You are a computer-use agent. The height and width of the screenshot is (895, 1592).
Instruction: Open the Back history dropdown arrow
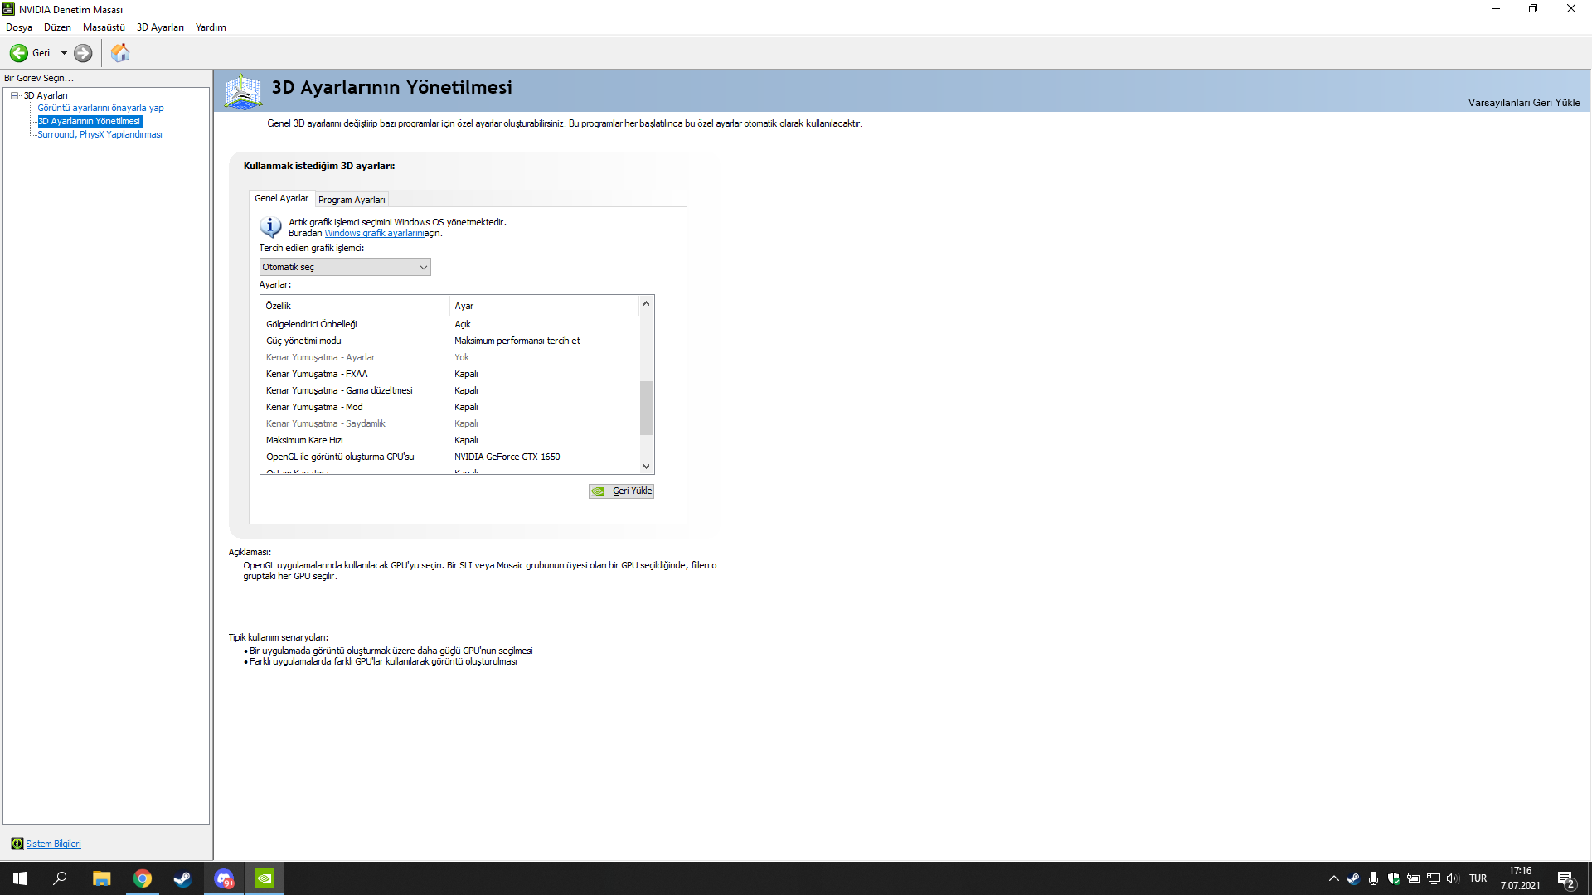pyautogui.click(x=64, y=53)
